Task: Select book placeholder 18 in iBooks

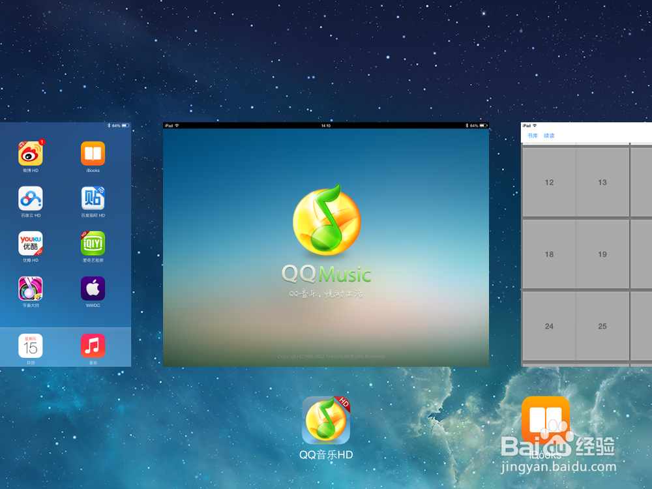Action: point(549,254)
